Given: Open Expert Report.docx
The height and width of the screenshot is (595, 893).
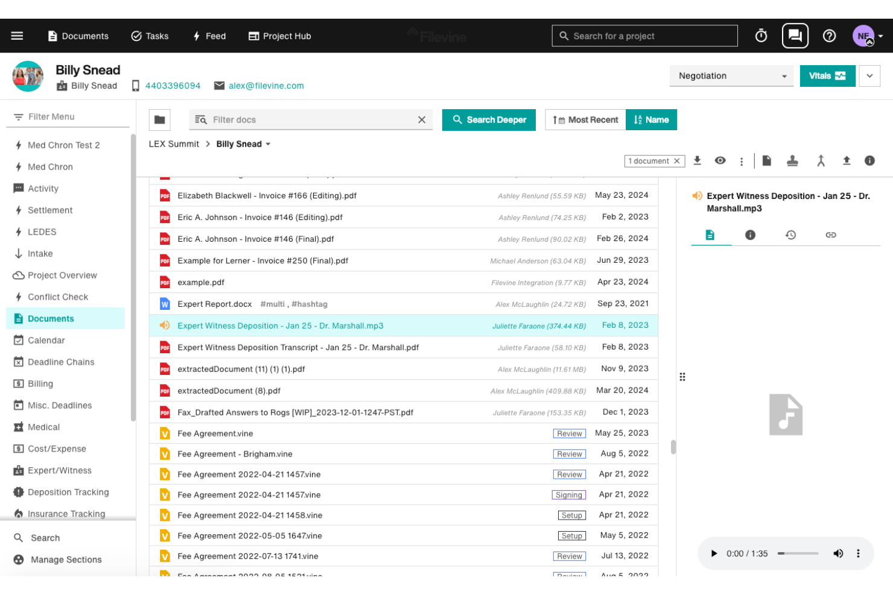Looking at the screenshot, I should pyautogui.click(x=215, y=304).
